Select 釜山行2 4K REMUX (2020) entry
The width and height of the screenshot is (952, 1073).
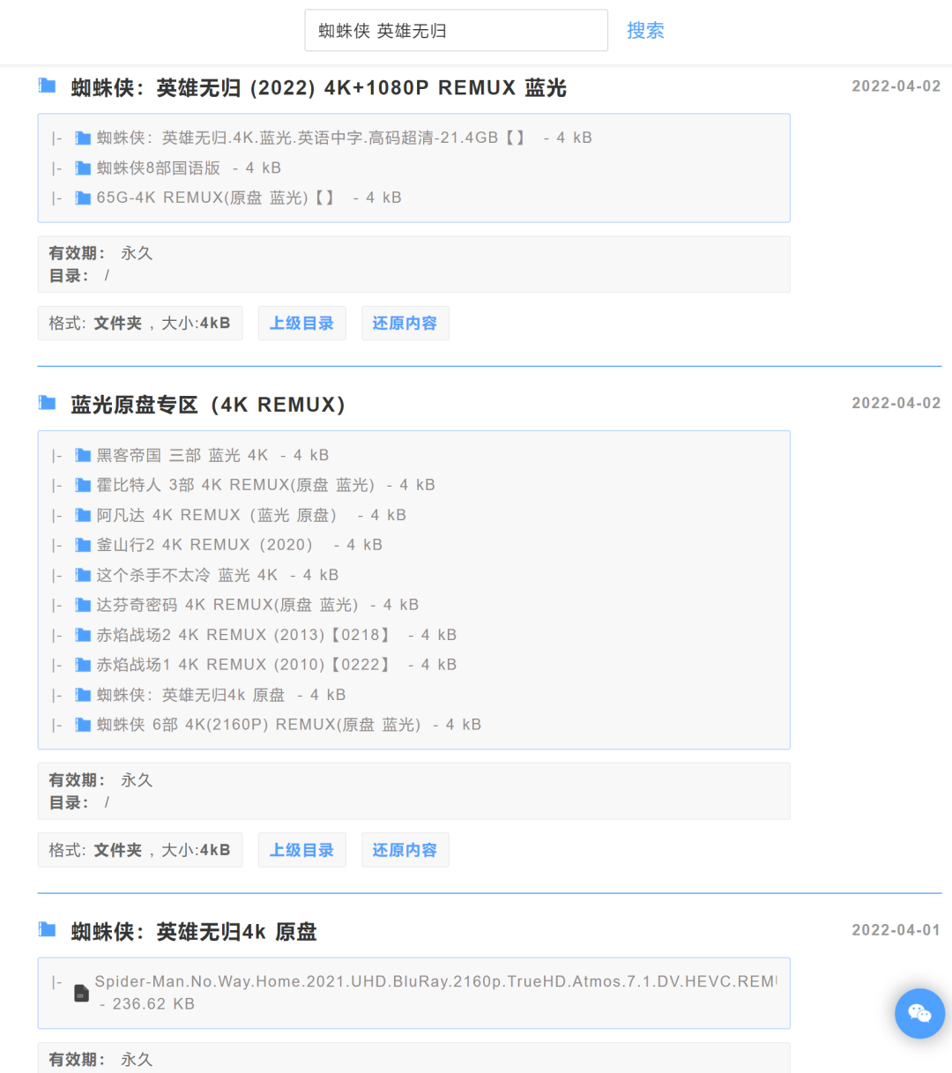pyautogui.click(x=205, y=545)
